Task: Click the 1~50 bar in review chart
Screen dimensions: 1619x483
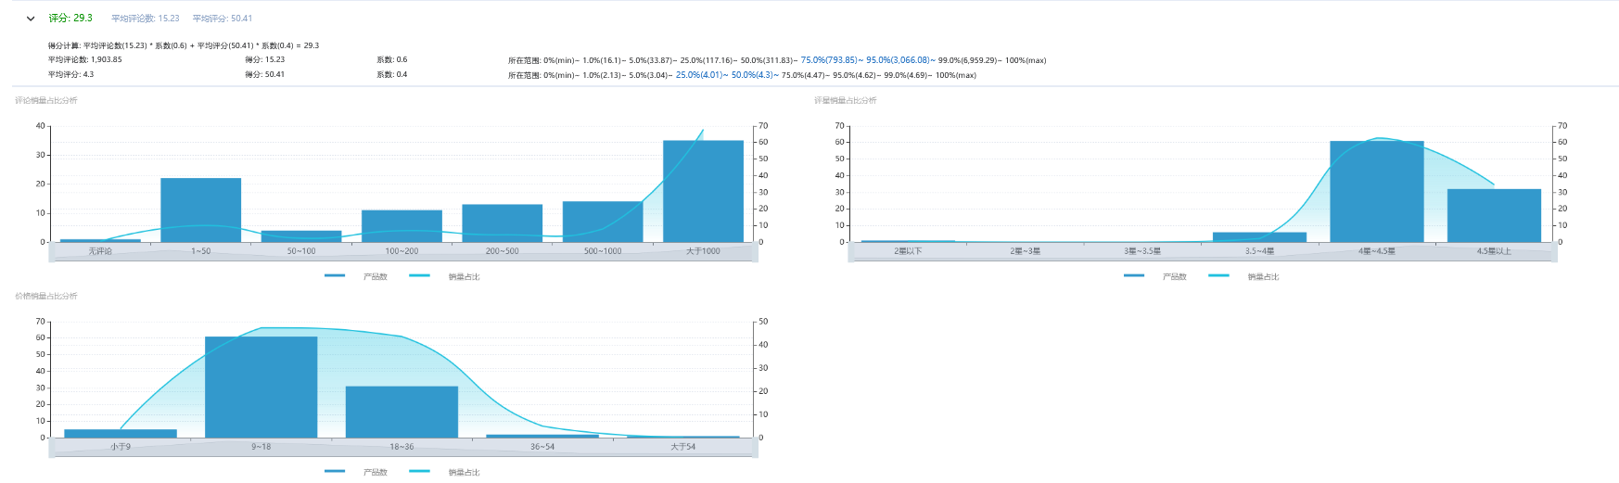Action: (x=200, y=210)
